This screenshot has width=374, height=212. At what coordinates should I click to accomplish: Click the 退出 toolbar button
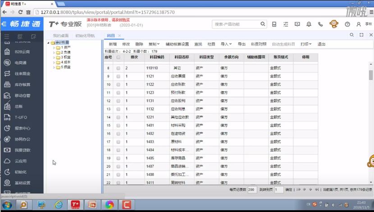321,44
